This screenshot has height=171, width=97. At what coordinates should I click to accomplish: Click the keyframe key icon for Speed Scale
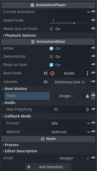(x=93, y=20)
